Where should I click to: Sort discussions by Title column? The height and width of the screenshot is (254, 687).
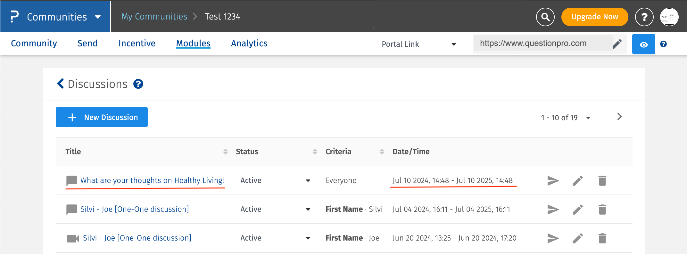(226, 152)
